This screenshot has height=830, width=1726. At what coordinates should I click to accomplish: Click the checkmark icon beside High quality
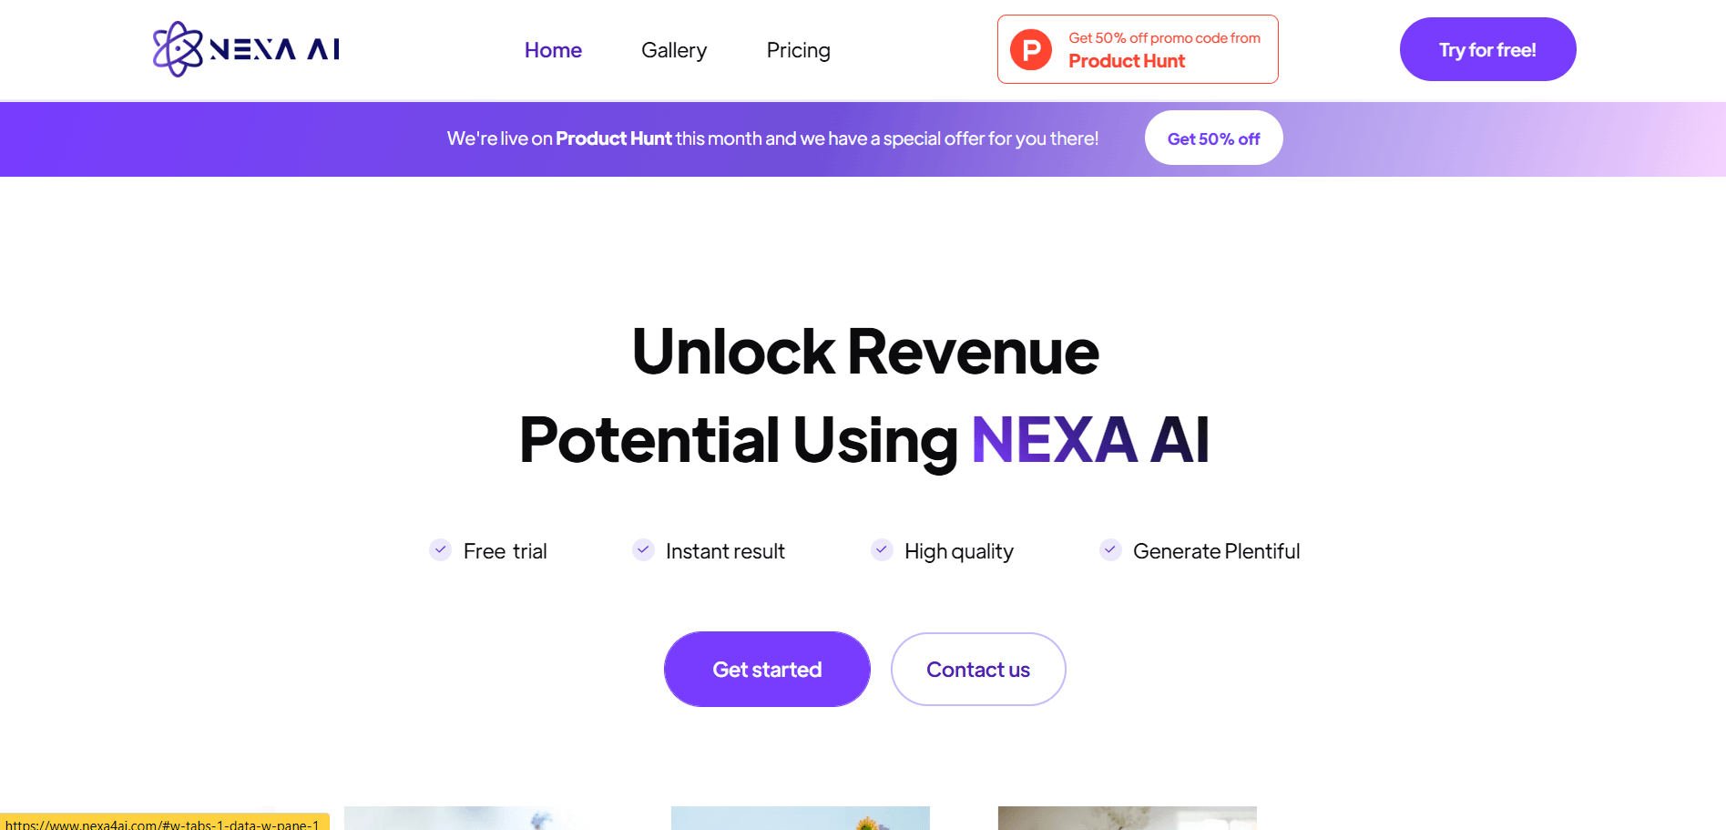coord(882,549)
